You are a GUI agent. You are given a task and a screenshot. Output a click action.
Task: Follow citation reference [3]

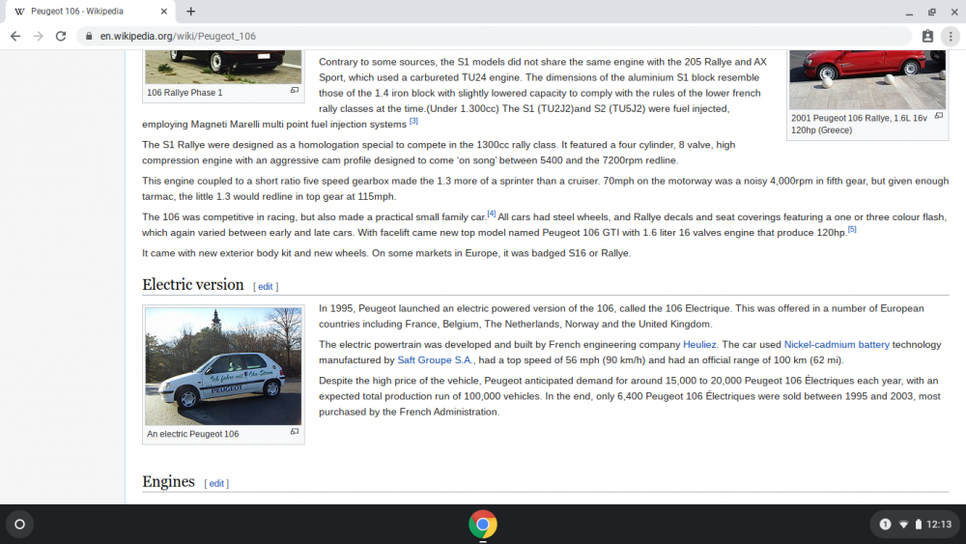coord(413,122)
